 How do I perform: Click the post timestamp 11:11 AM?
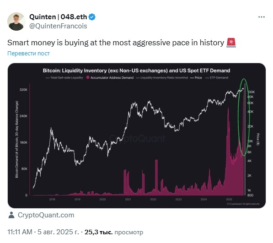coord(20,232)
